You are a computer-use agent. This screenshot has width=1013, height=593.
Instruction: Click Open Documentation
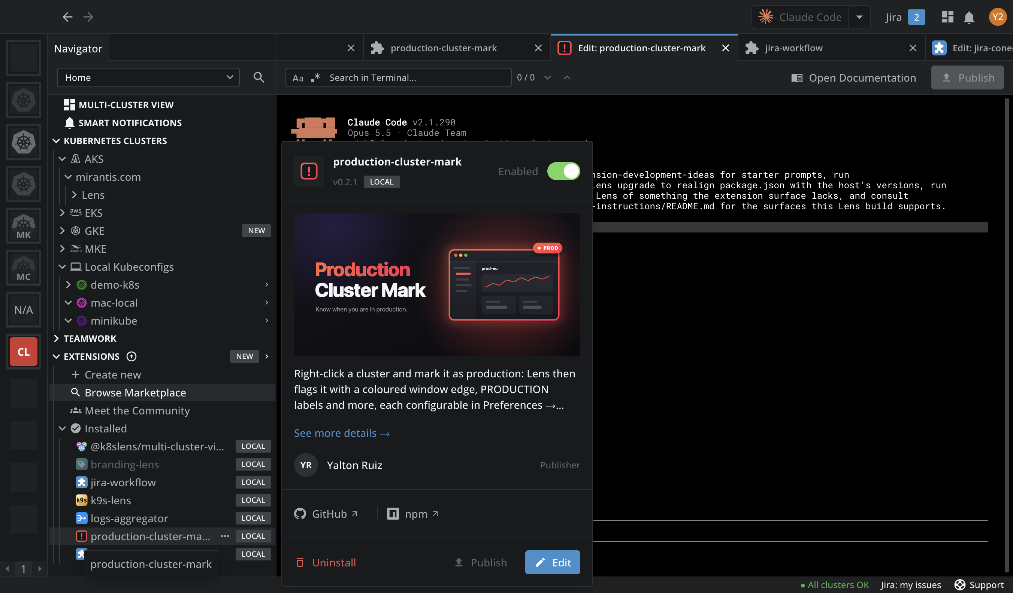click(x=853, y=77)
